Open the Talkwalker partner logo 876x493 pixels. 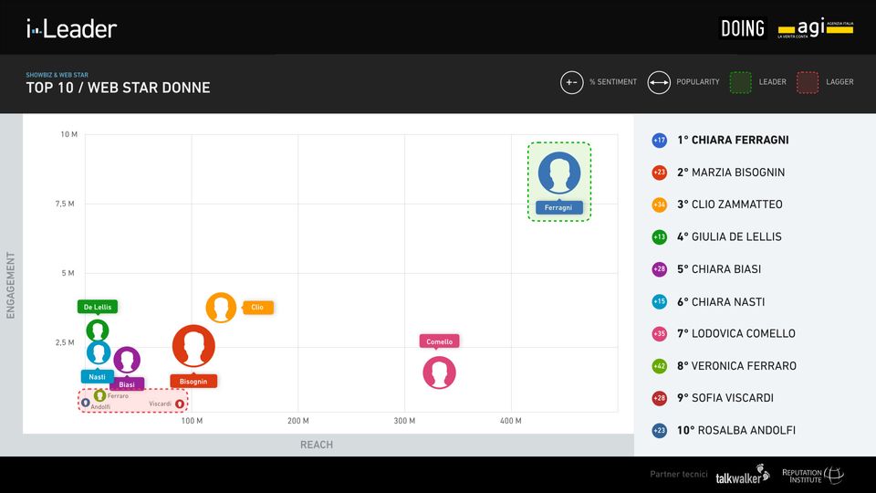tap(743, 477)
